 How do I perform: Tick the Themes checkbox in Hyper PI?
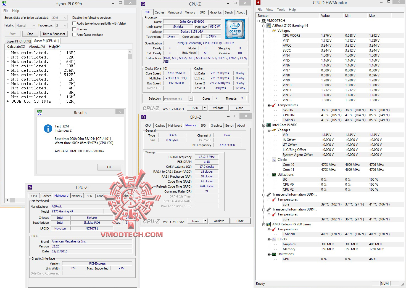pos(74,29)
